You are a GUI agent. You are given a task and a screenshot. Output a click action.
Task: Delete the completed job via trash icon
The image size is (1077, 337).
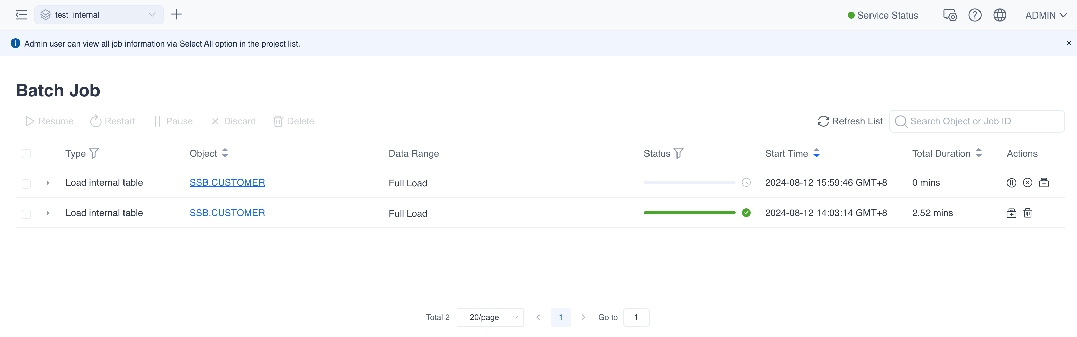click(x=1027, y=213)
